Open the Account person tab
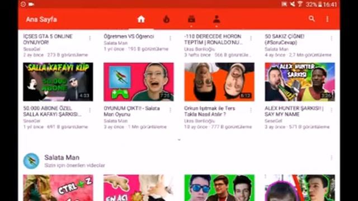 tap(216, 20)
